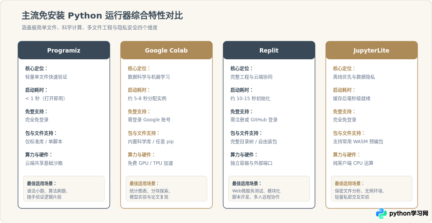Click '完整工程与云端协同' in the Replit card
The height and width of the screenshot is (223, 432).
click(251, 77)
